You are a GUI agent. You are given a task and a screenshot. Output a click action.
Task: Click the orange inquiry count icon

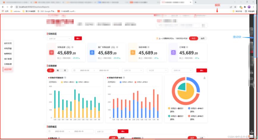[133, 53]
